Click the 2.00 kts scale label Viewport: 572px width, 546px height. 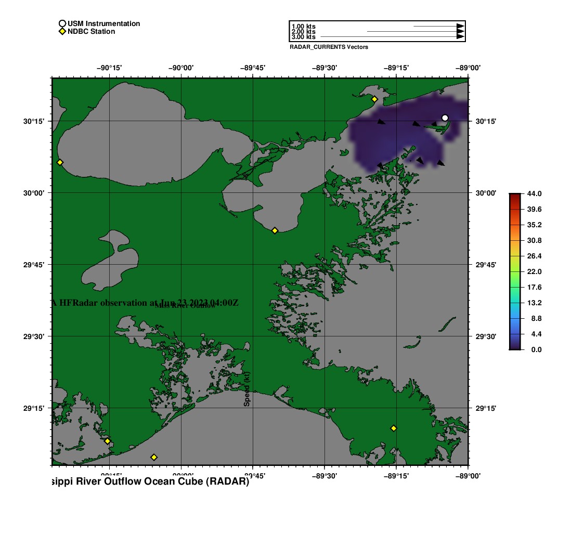click(x=303, y=32)
